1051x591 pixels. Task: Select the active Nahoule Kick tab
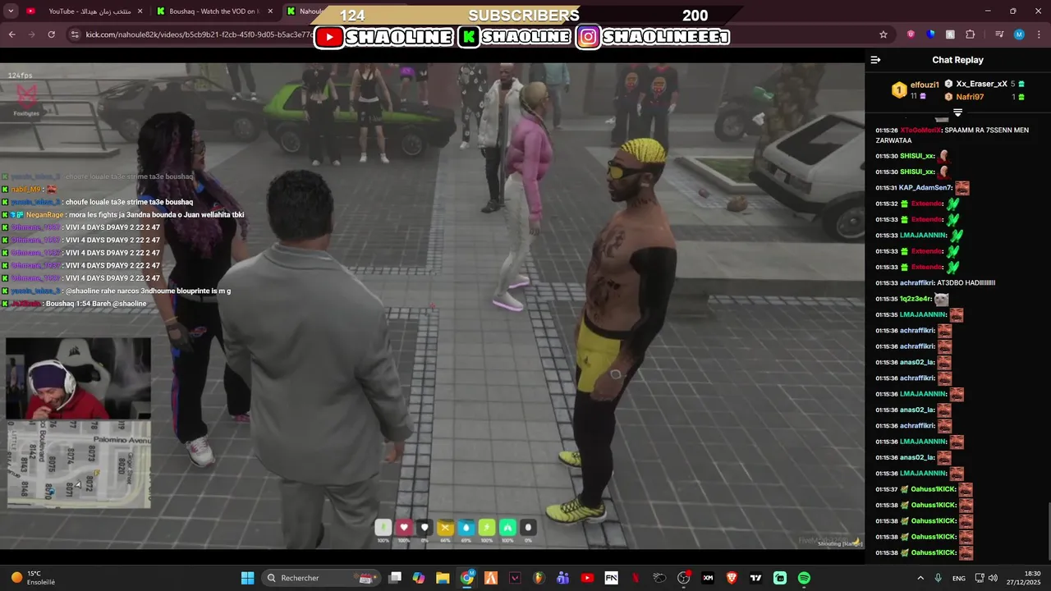[302, 11]
